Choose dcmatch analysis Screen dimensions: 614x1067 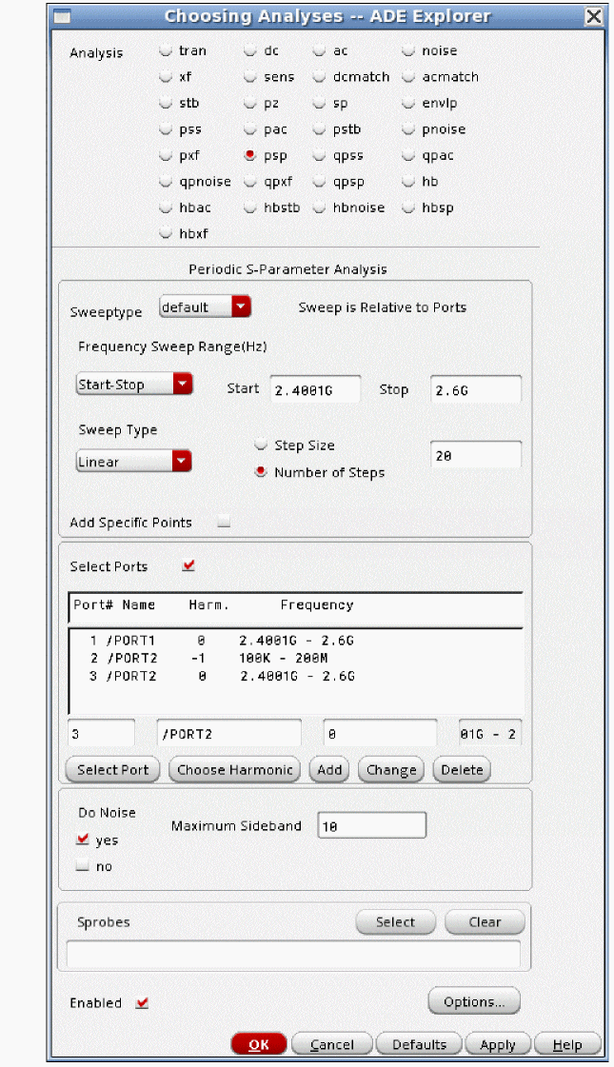point(319,77)
